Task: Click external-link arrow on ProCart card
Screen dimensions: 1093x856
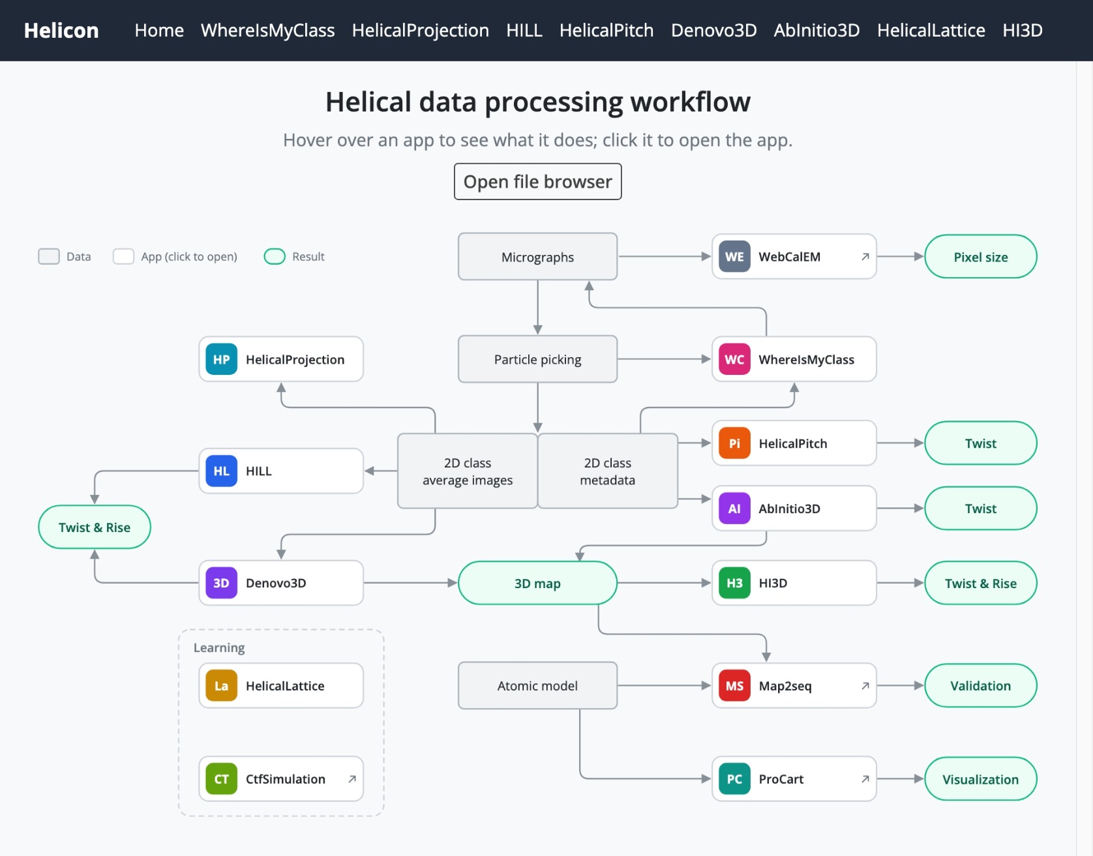Action: pyautogui.click(x=865, y=779)
